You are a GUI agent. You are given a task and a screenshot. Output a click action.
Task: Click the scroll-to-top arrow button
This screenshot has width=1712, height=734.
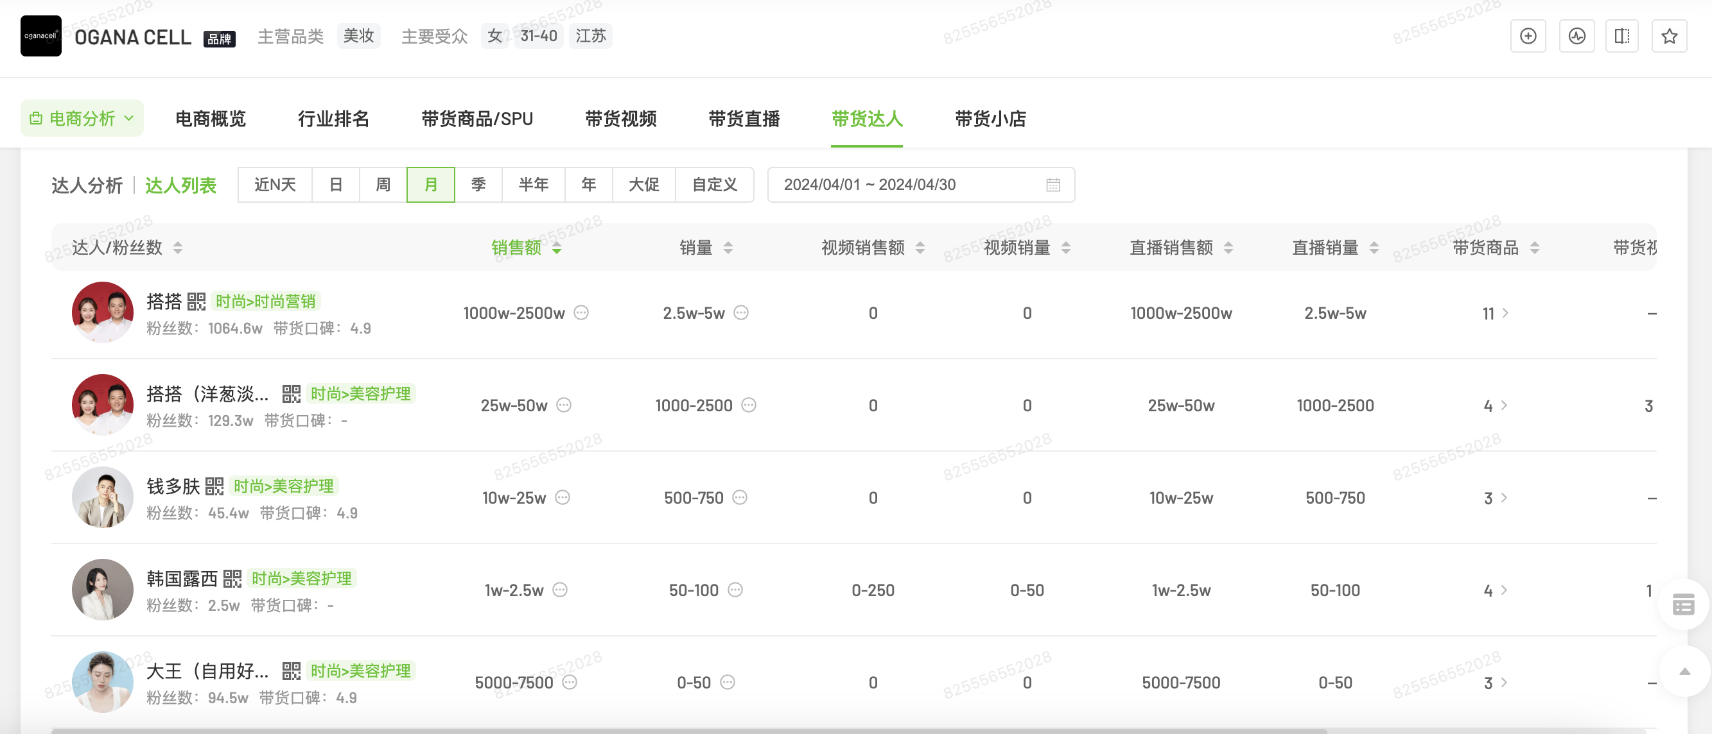[1684, 672]
